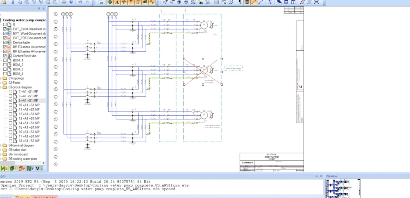Image resolution: width=410 pixels, height=198 pixels.
Task: Click the open folder icon in toolbar
Action: tap(4, 2)
